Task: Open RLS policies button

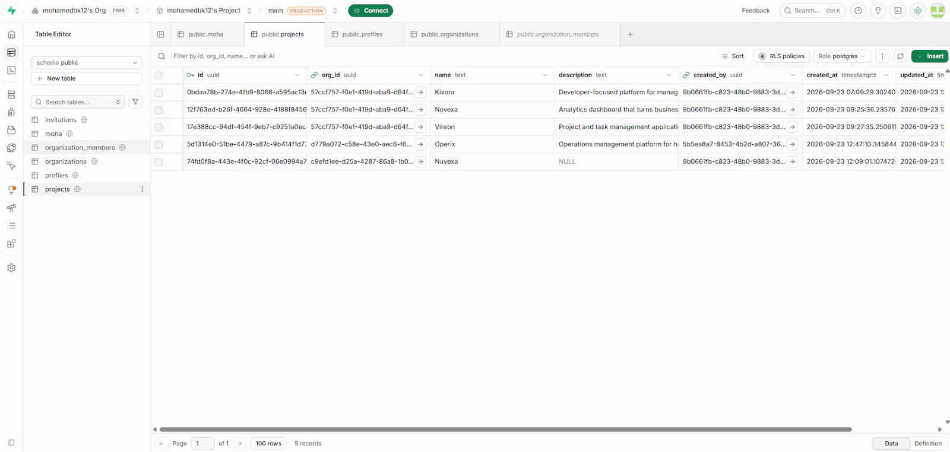Action: point(781,56)
